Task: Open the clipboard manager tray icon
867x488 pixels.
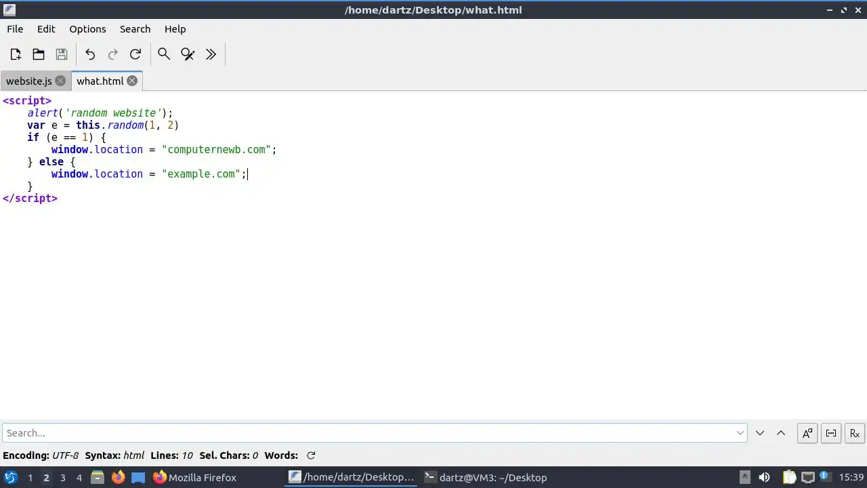Action: pos(790,477)
